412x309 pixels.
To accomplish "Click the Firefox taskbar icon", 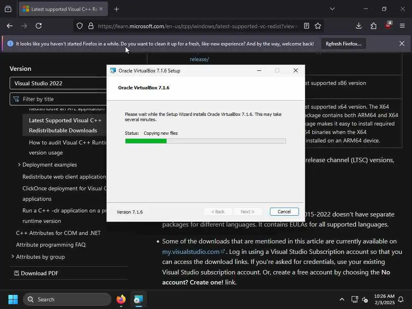I will [x=121, y=299].
